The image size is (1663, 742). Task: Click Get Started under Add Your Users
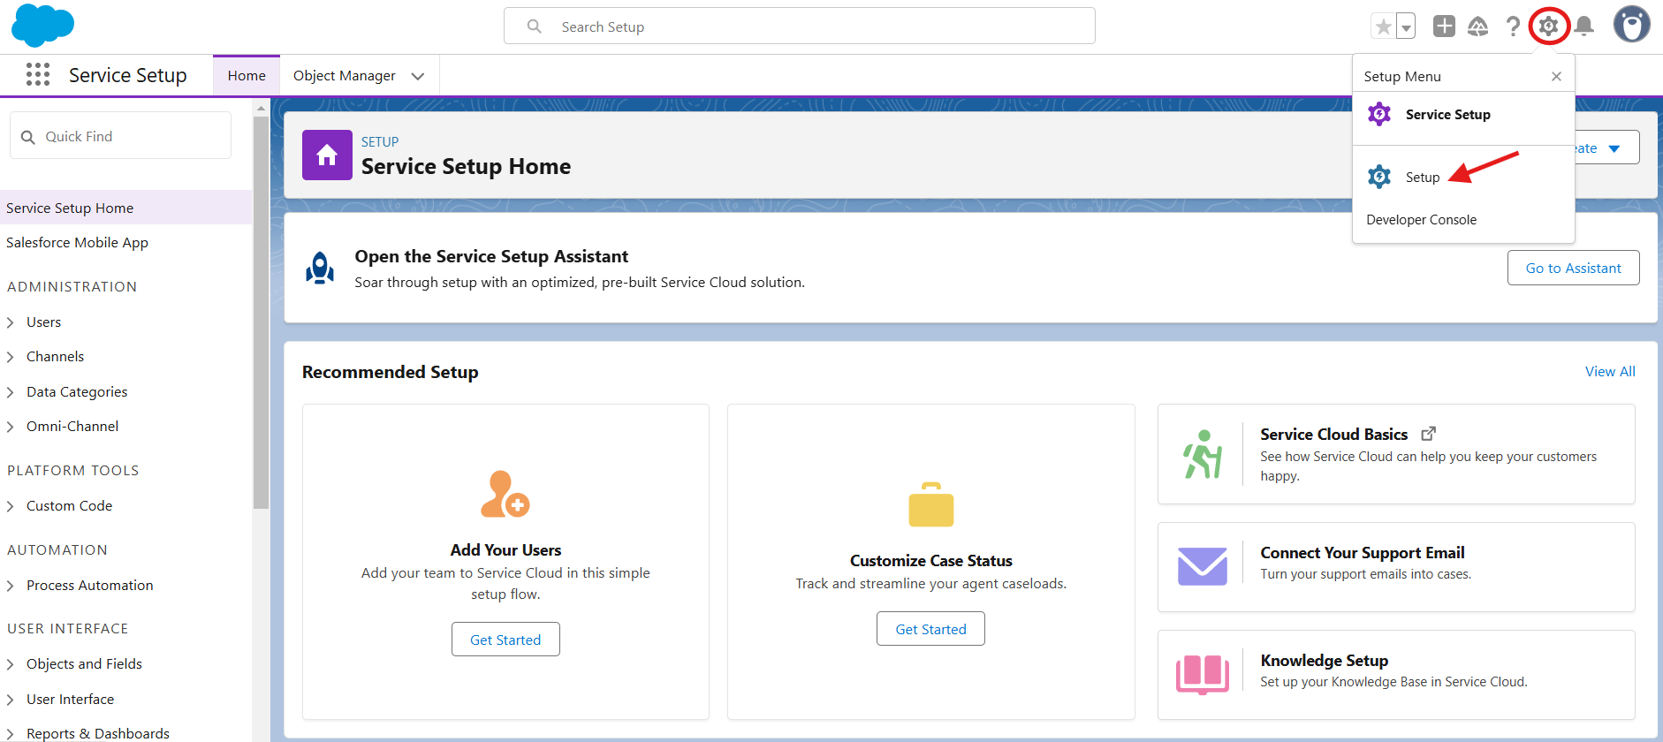coord(505,640)
